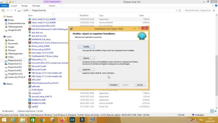The height and width of the screenshot is (123, 218).
Task: Click classic-shell WinRAR archive icon
Action: [30, 23]
